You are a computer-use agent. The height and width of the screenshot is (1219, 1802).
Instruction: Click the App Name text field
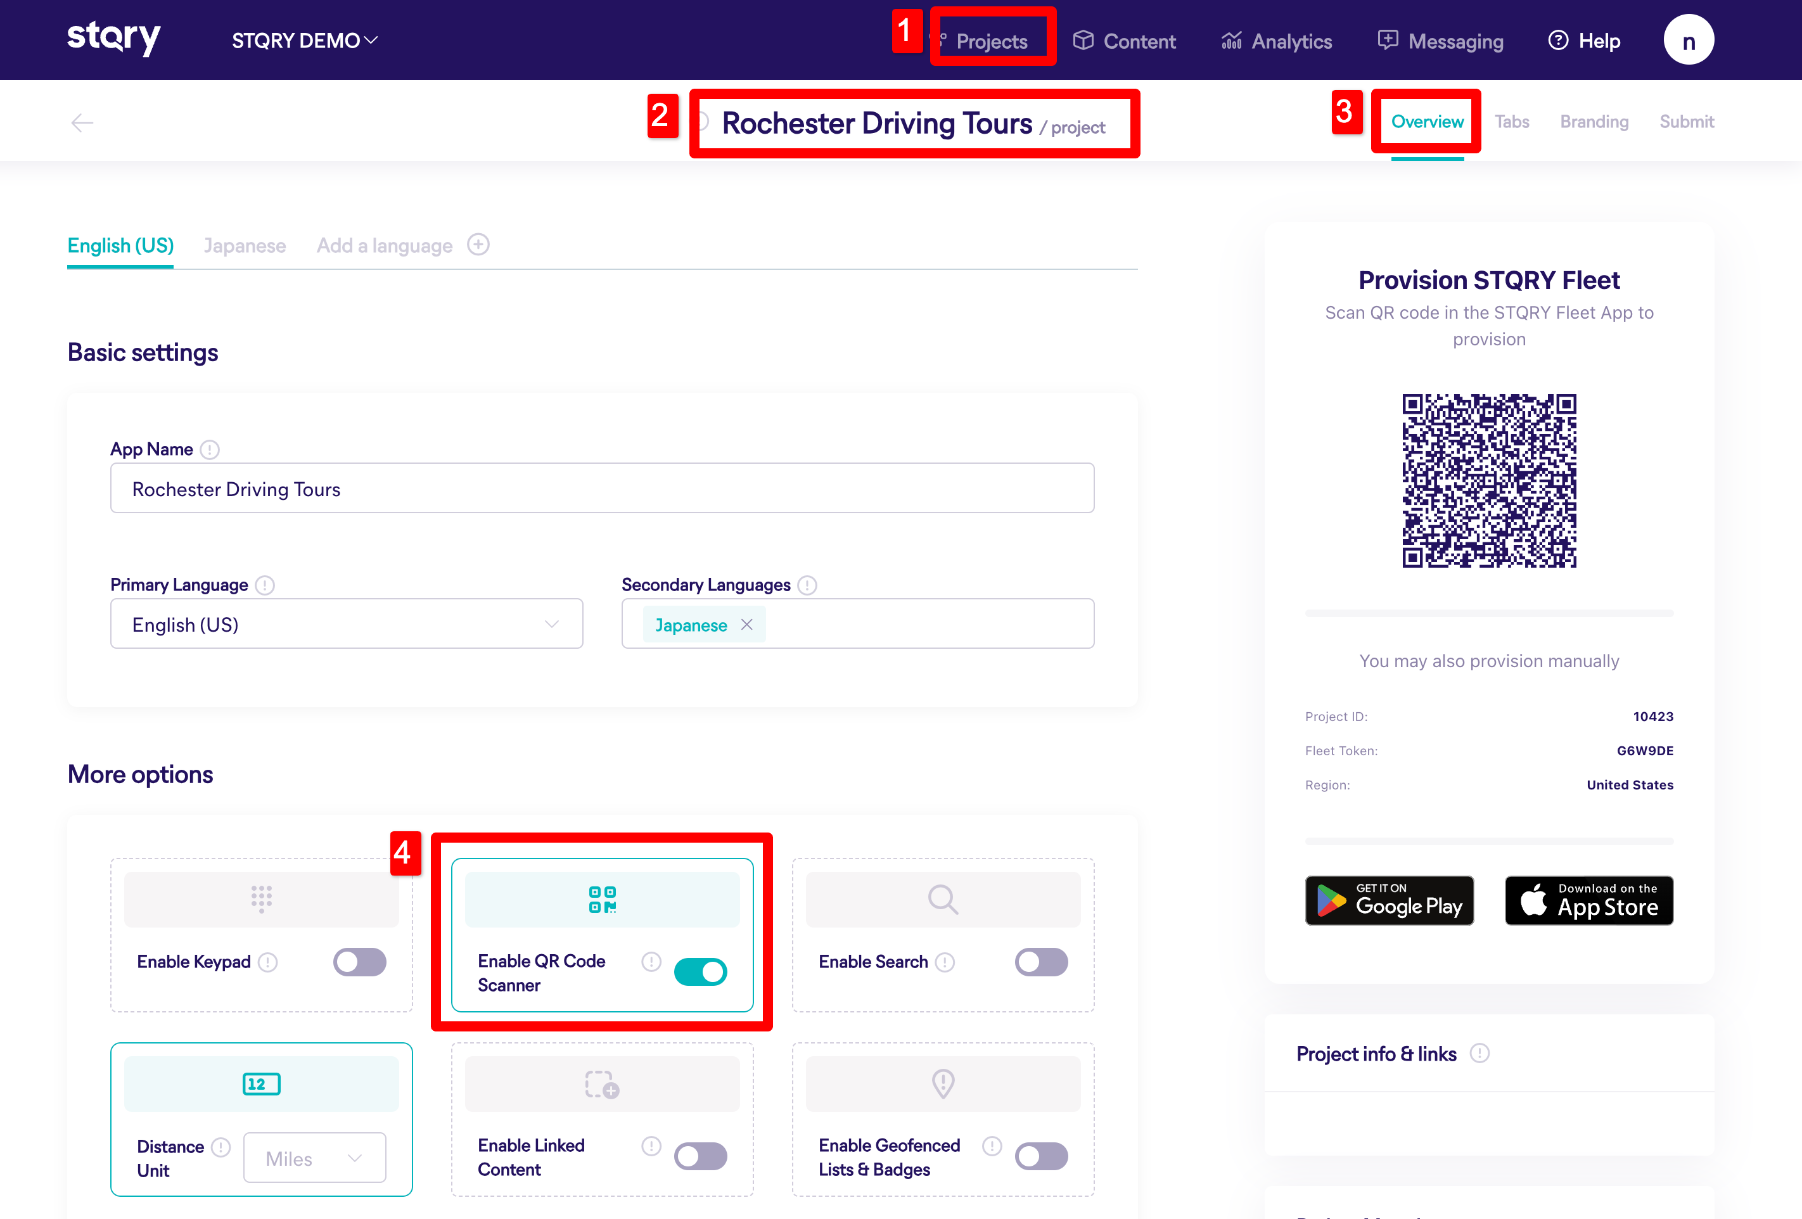pos(602,488)
